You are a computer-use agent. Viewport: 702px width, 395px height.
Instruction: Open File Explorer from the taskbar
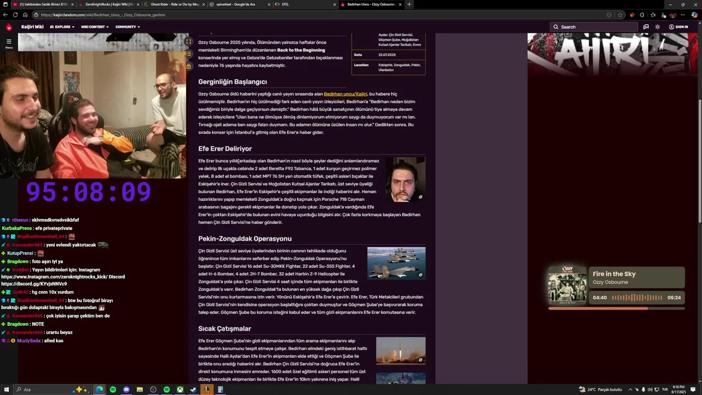tap(140, 390)
